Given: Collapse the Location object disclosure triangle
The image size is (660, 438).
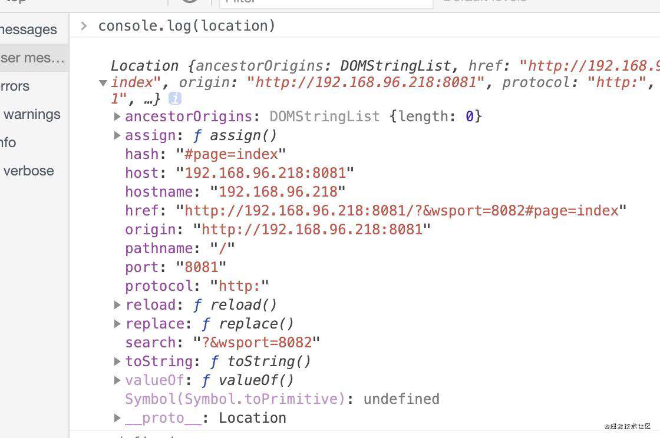Looking at the screenshot, I should coord(103,83).
